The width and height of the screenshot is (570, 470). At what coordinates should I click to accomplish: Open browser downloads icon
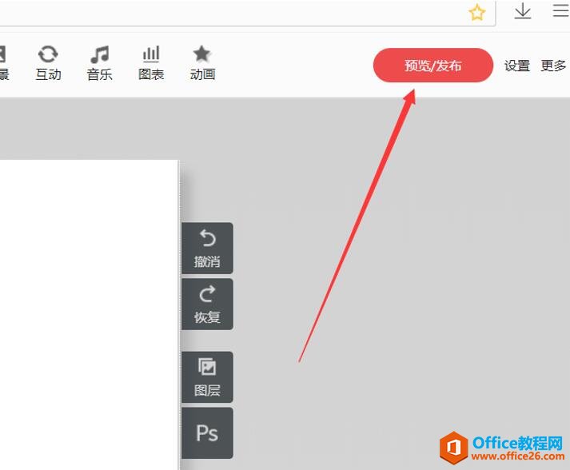pyautogui.click(x=523, y=11)
